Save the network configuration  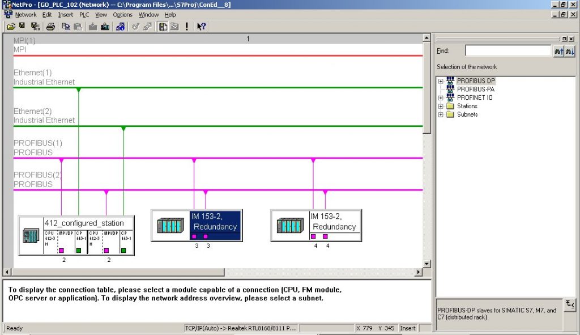[x=22, y=26]
